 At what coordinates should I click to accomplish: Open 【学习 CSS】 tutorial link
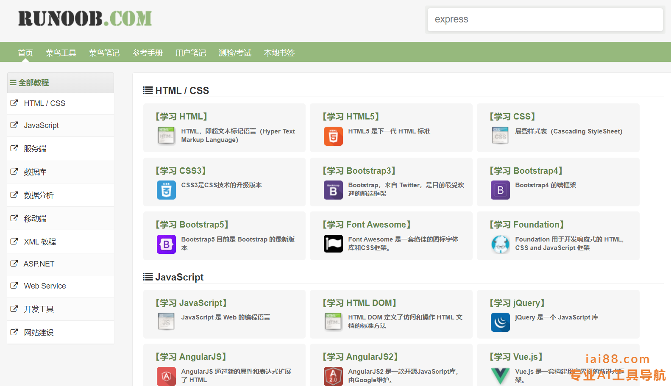pos(512,117)
